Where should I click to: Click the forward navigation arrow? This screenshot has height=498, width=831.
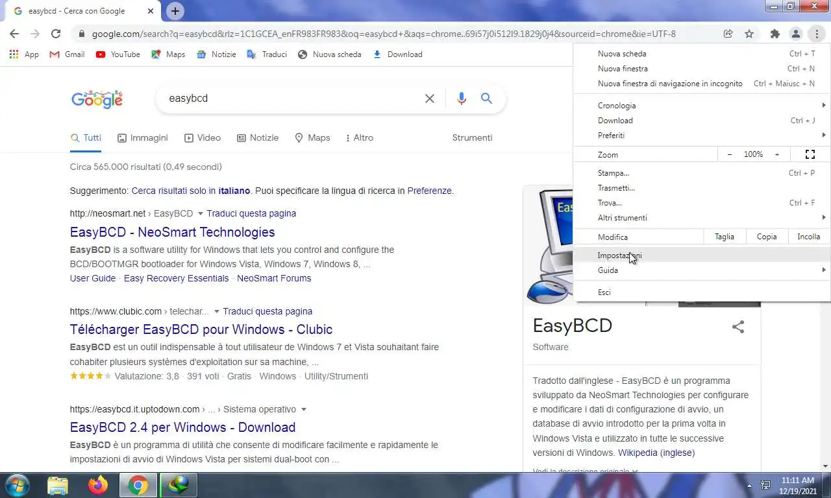(35, 34)
